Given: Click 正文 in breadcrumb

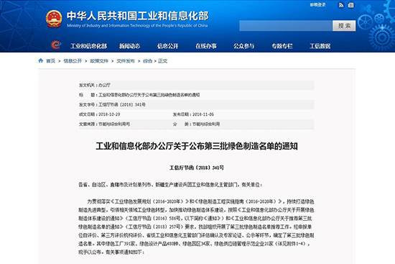Looking at the screenshot, I should point(163,61).
